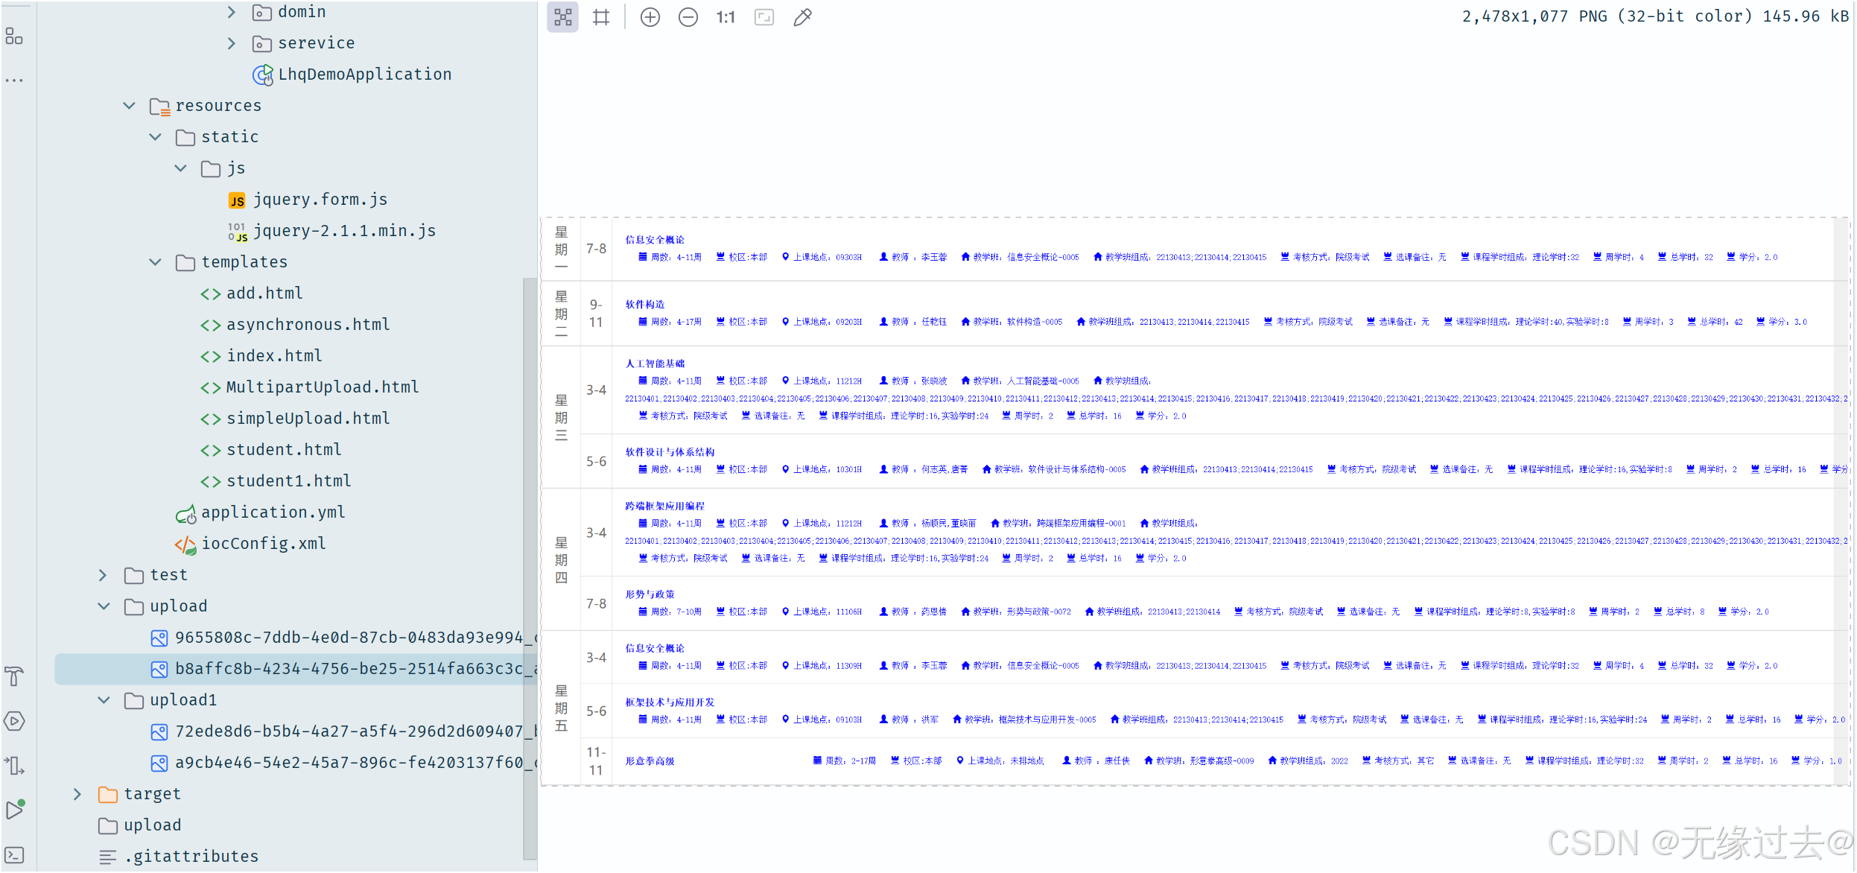Click the fit zoom to window icon
The width and height of the screenshot is (1857, 873).
(x=764, y=17)
